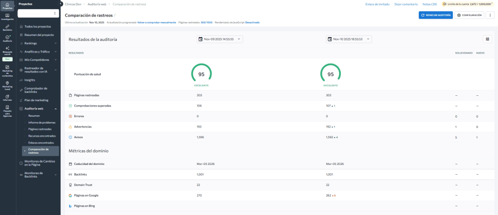Go to Páginas rastreadas sidebar item
This screenshot has height=215, width=498.
pyautogui.click(x=40, y=129)
